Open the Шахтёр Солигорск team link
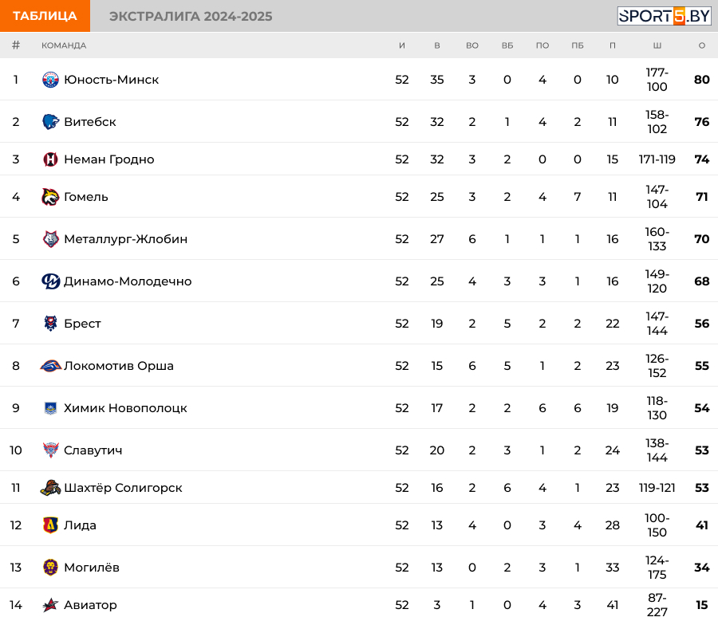This screenshot has height=621, width=718. [123, 488]
